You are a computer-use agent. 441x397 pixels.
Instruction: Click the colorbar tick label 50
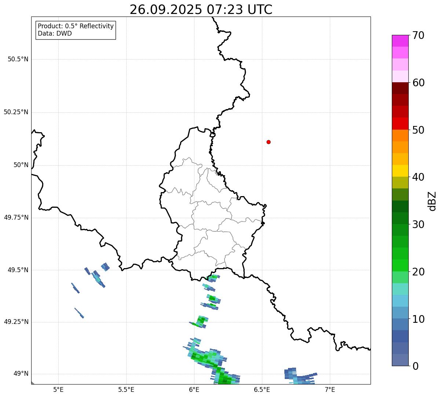(418, 130)
